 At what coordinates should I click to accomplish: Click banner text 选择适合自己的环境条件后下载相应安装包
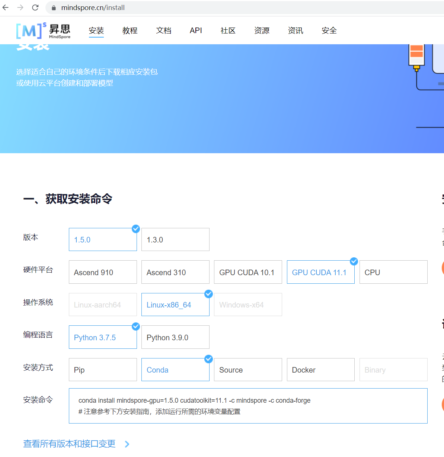click(x=87, y=72)
